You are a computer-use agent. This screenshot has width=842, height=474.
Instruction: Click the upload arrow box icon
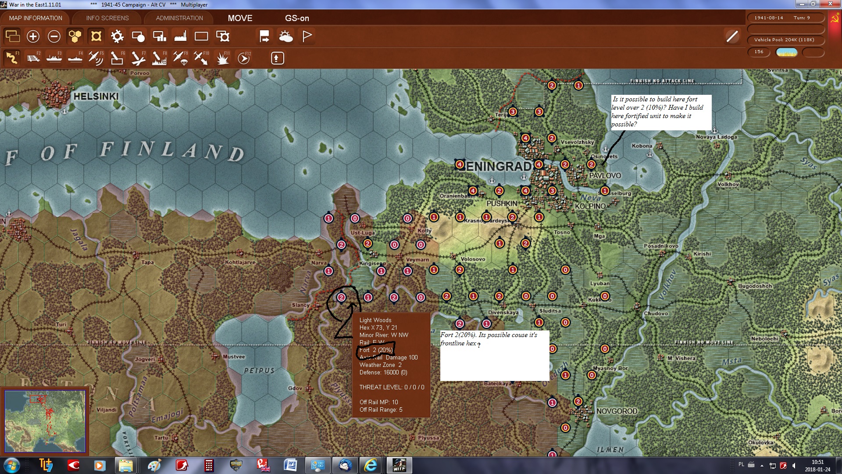click(x=277, y=58)
